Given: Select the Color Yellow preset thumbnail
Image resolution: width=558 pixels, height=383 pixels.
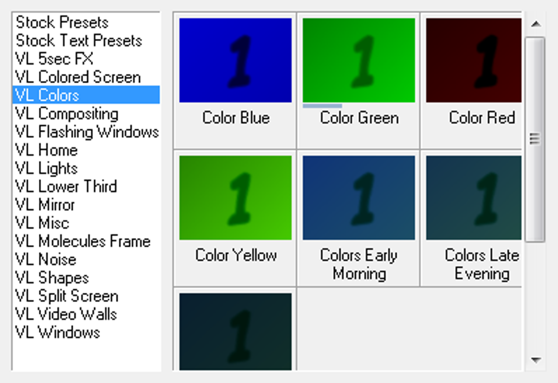Looking at the screenshot, I should point(235,198).
